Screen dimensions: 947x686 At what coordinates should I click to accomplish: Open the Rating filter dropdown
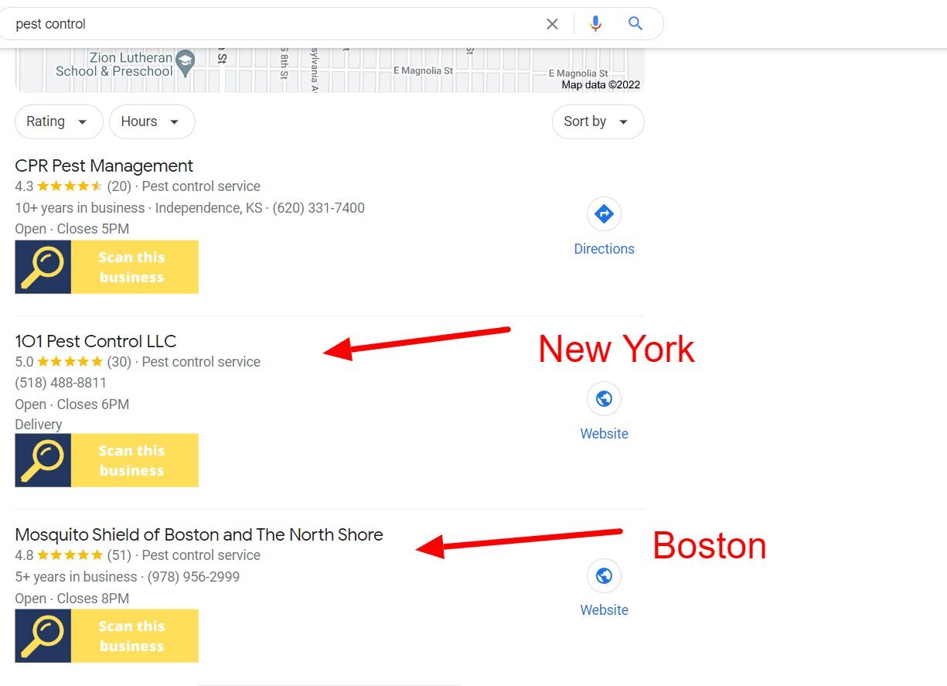(59, 121)
